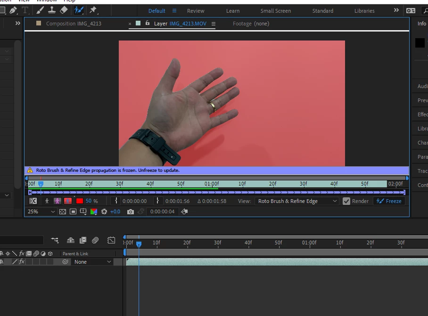This screenshot has height=316, width=428.
Task: Switch to the Learn workspace
Action: 233,11
